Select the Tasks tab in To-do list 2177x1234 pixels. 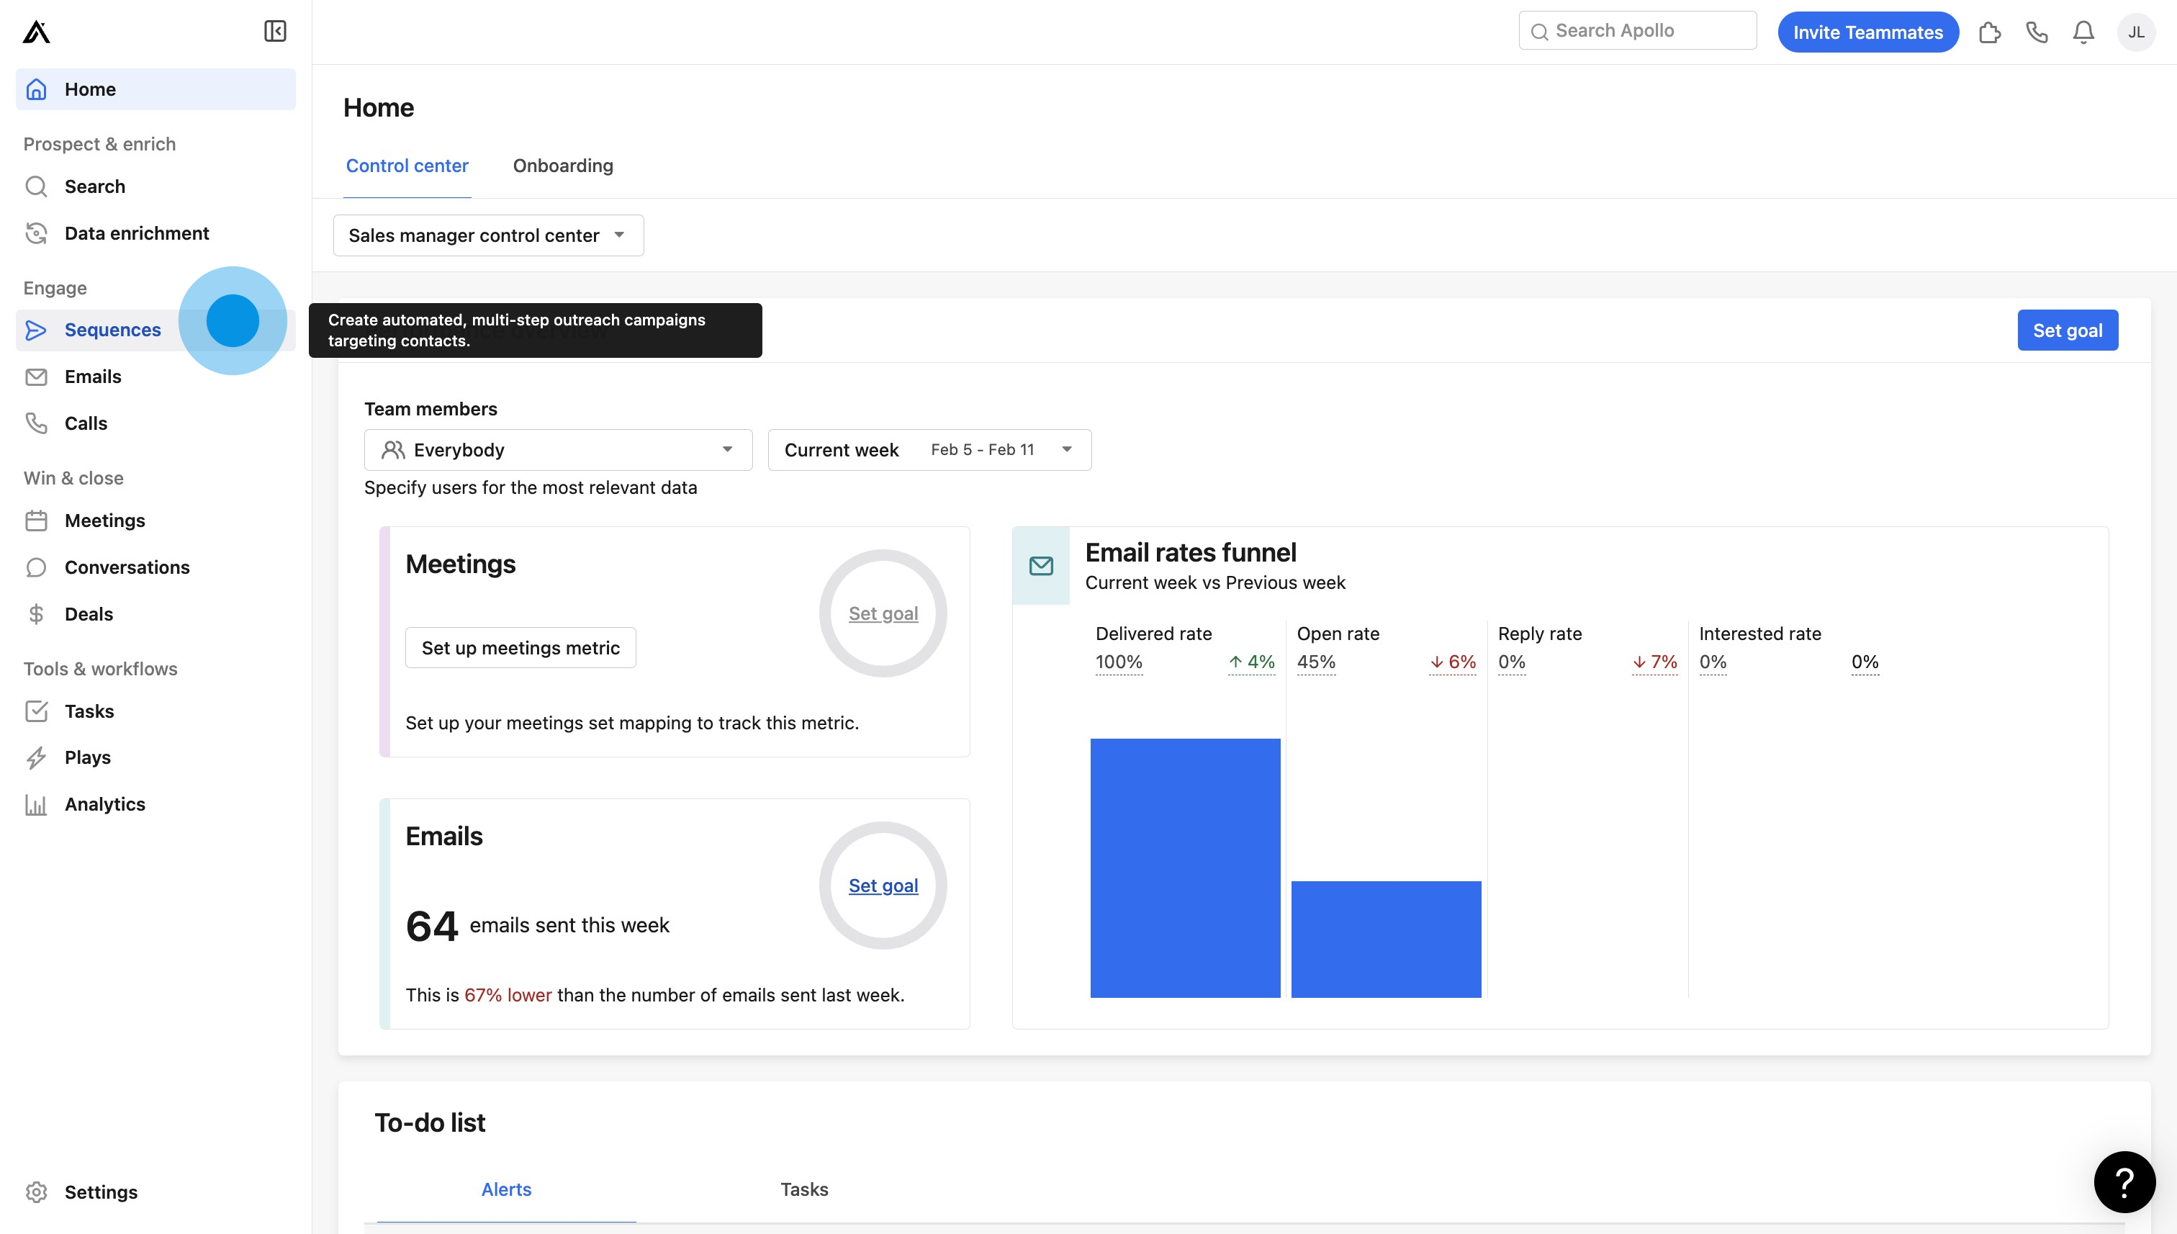pos(803,1189)
